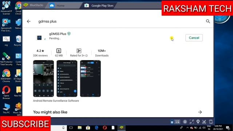Open the gDMSS Plus app icon

point(39,38)
